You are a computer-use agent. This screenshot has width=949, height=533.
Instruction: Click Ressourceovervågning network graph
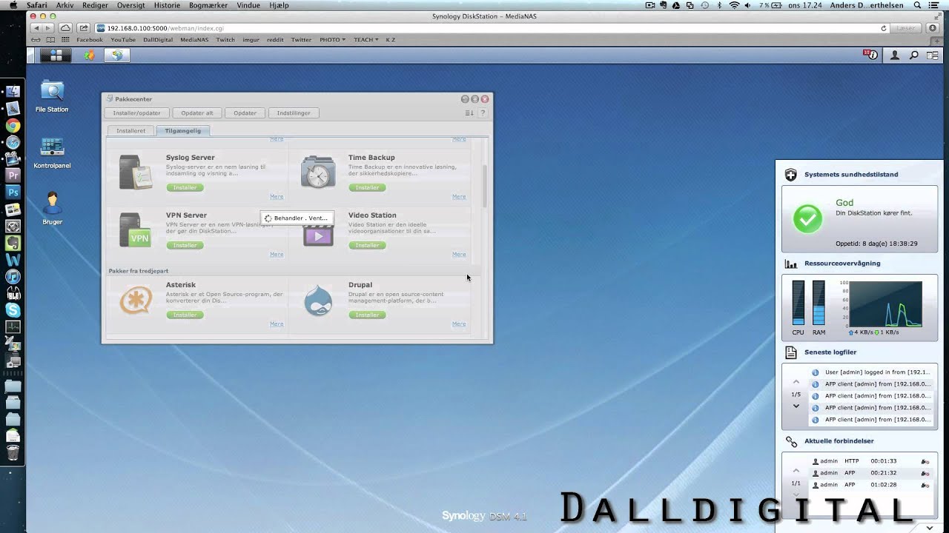(885, 304)
